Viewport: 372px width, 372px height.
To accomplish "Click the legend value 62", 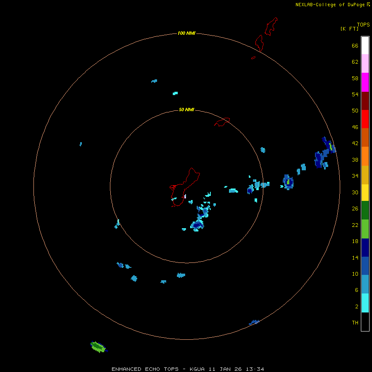I will pyautogui.click(x=355, y=62).
